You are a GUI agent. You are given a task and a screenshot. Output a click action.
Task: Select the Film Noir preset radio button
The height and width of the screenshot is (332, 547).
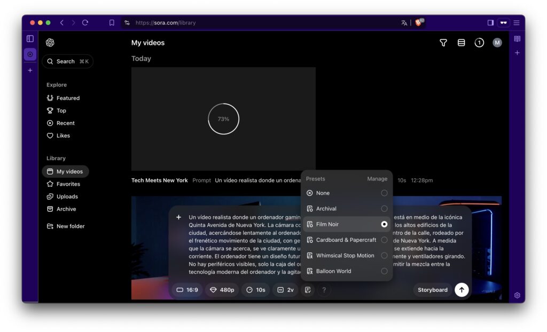pyautogui.click(x=384, y=224)
